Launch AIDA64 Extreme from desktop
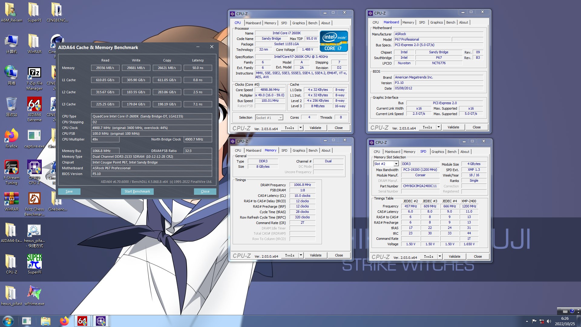Screen dimensions: 581x327 click(x=34, y=109)
